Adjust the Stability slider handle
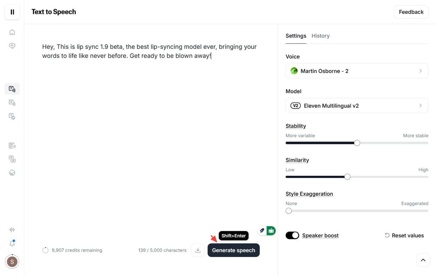This screenshot has width=436, height=275. pos(357,143)
